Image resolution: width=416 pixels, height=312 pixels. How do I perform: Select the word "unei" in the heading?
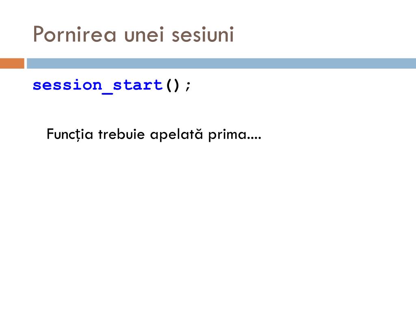[x=144, y=34]
